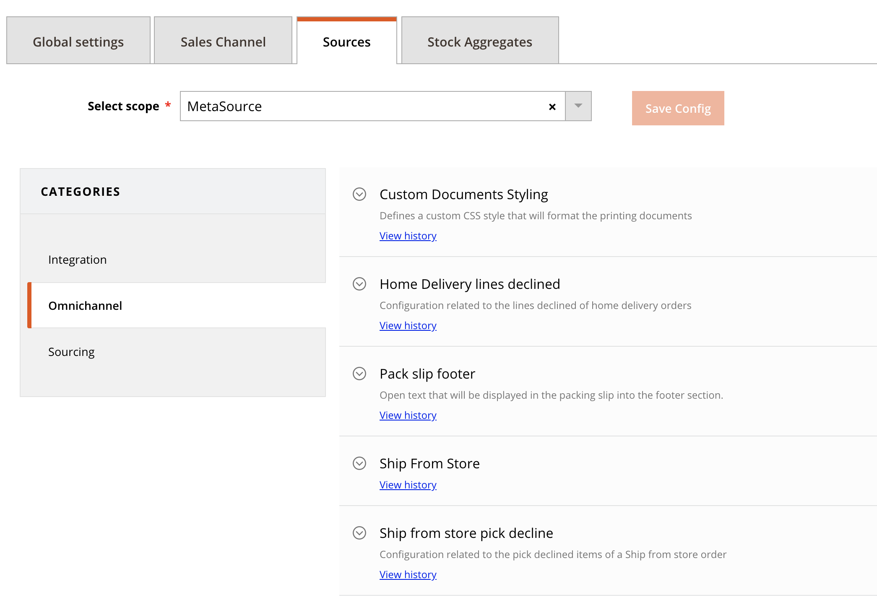Image resolution: width=877 pixels, height=610 pixels.
Task: View history for Ship From Store
Action: tap(408, 485)
